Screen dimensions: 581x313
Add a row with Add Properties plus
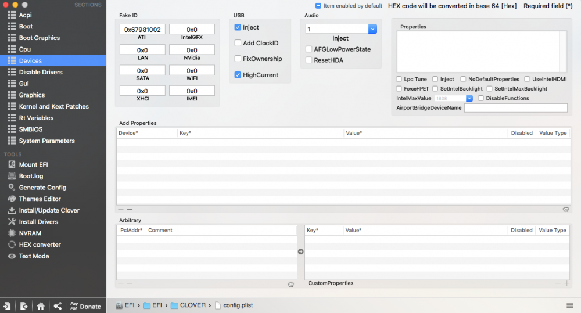[130, 210]
